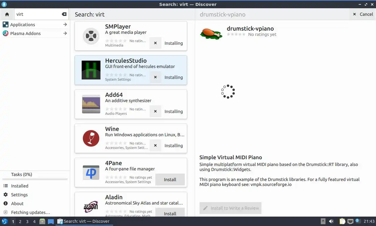Switch to virtual desktop 3
The width and height of the screenshot is (376, 226).
[x=27, y=222]
